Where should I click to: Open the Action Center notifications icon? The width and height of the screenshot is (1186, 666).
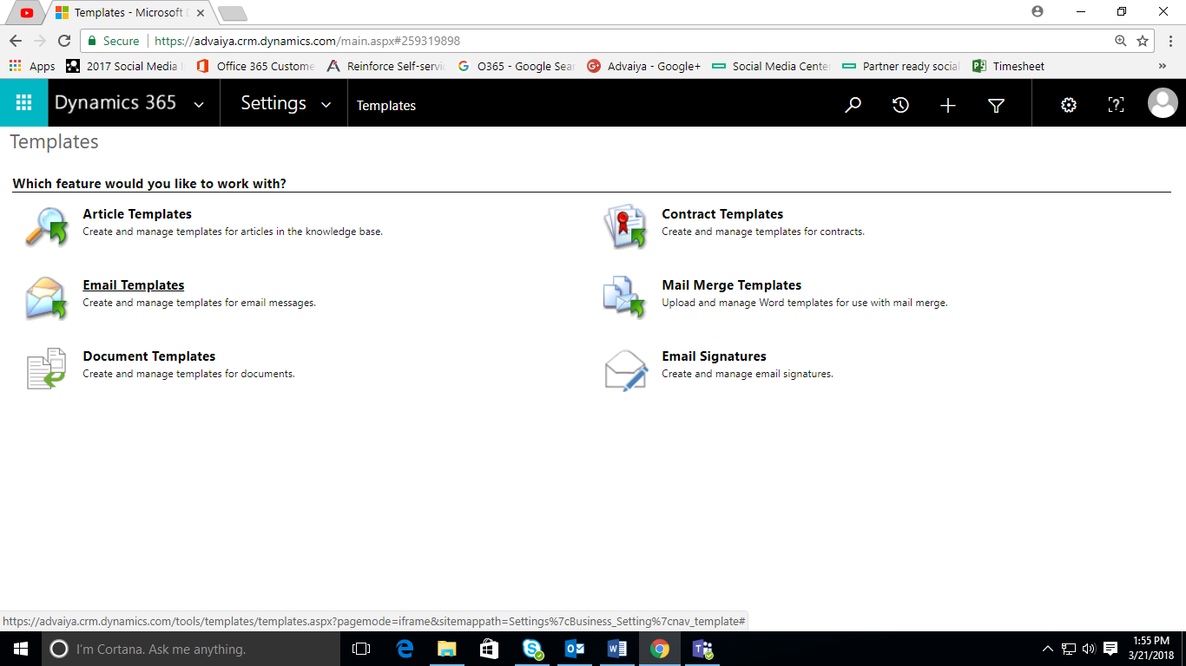1110,649
